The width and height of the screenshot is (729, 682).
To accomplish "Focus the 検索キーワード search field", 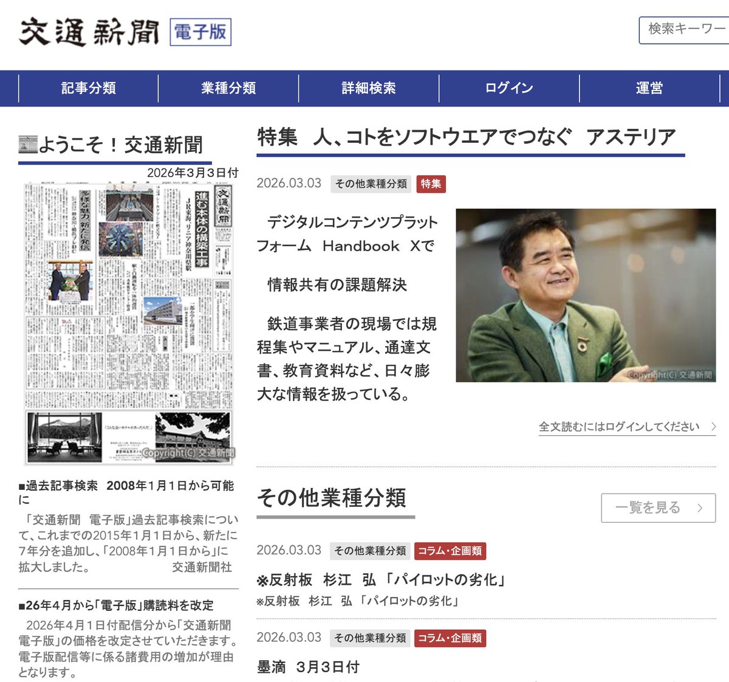I will click(684, 30).
